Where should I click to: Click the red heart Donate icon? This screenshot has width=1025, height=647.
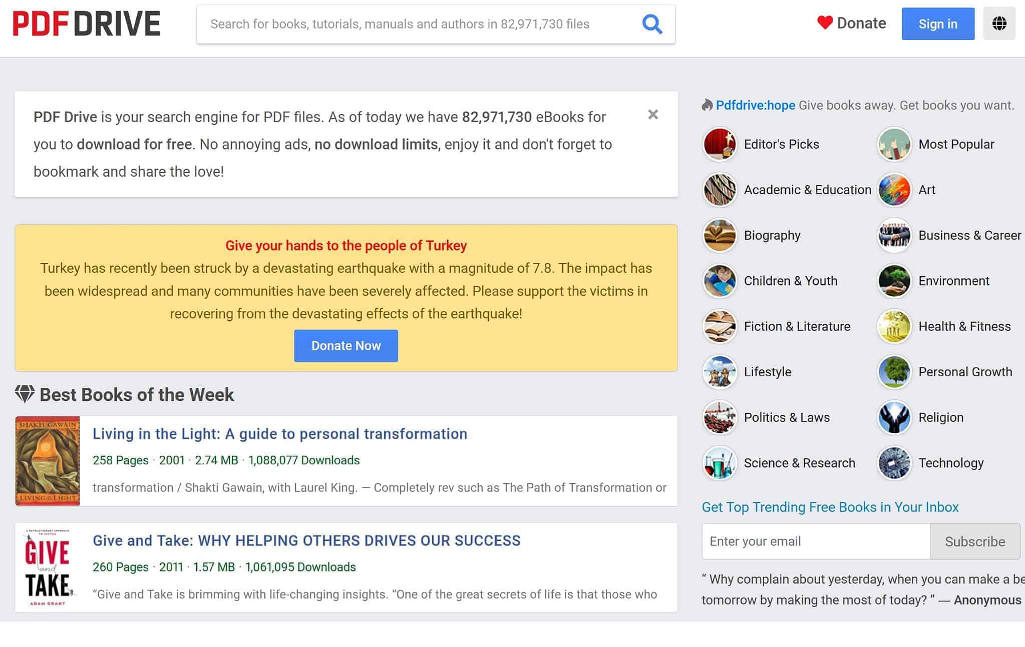point(825,23)
